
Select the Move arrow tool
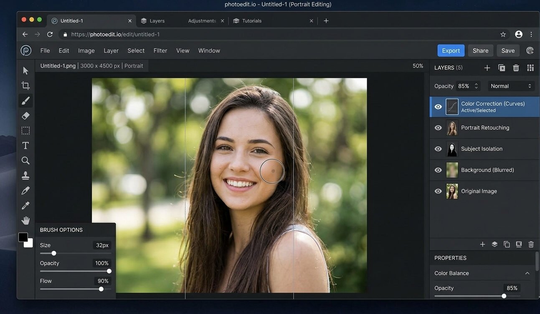pyautogui.click(x=25, y=70)
